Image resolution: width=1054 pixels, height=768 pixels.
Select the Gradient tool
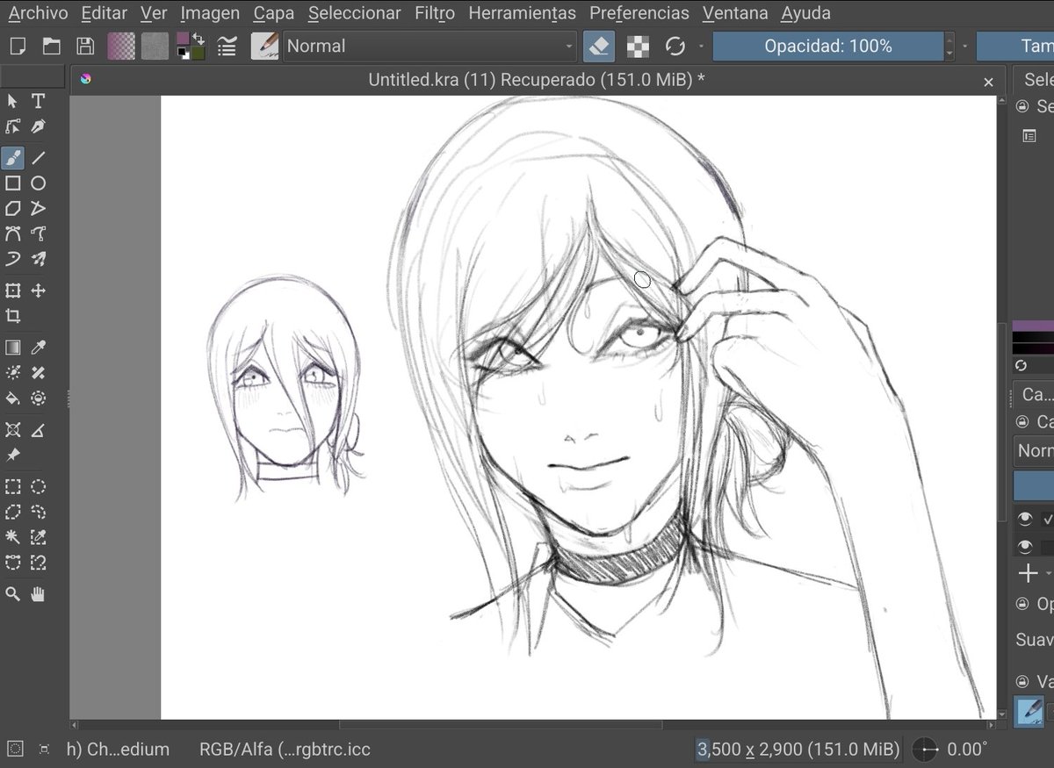pos(13,348)
